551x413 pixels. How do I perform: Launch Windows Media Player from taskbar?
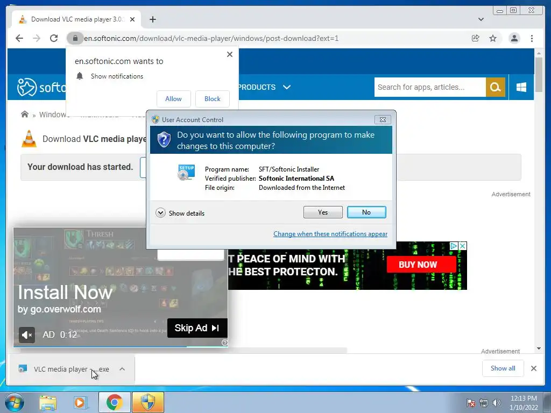[x=80, y=402]
